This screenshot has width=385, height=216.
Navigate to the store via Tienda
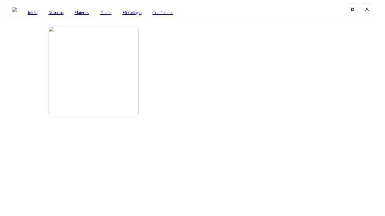[106, 13]
